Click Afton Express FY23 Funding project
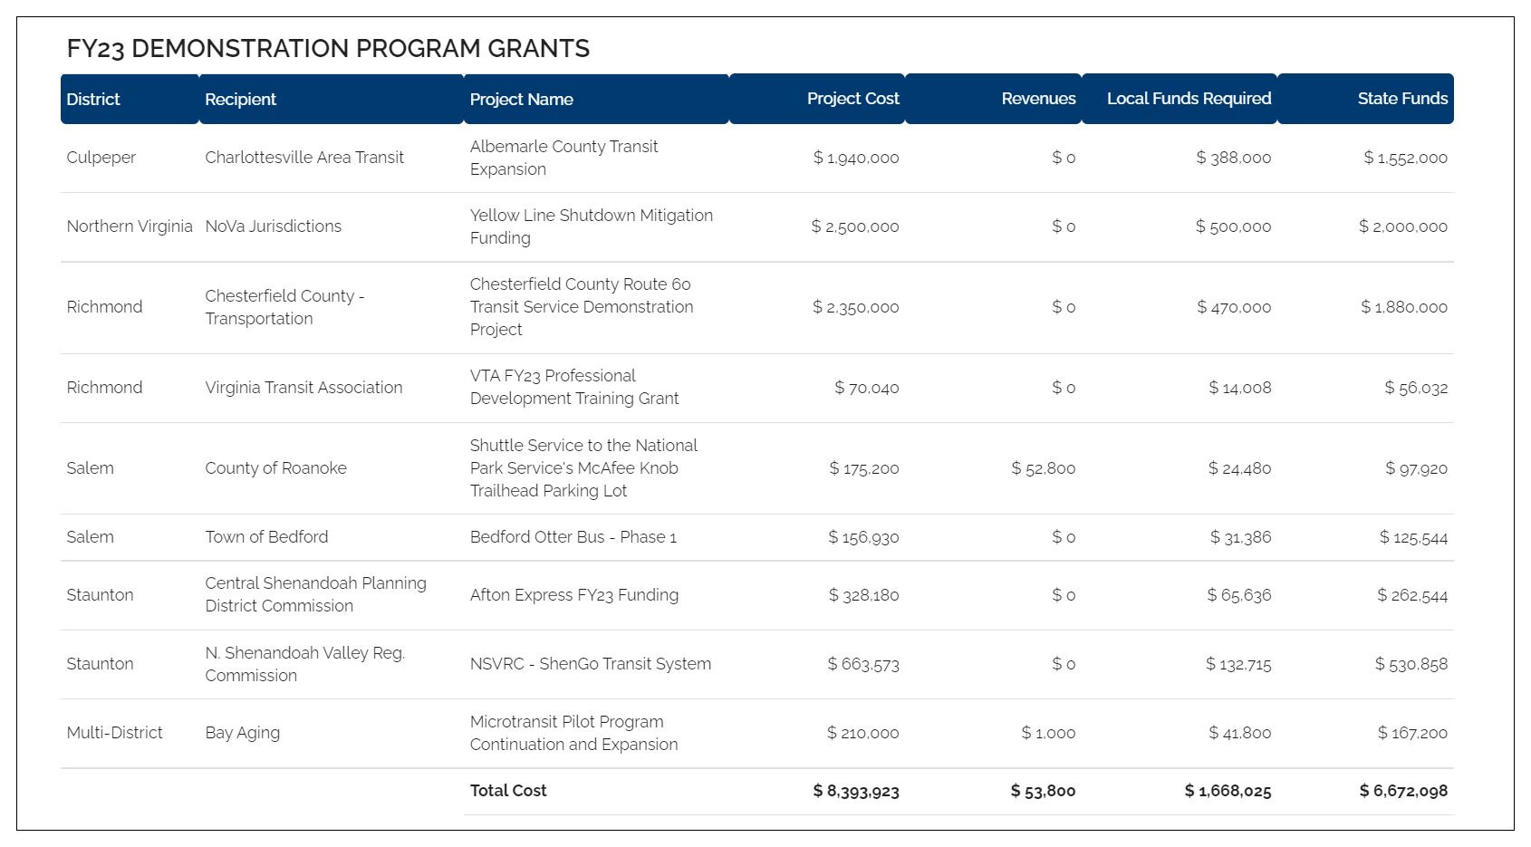The height and width of the screenshot is (847, 1531). point(574,595)
